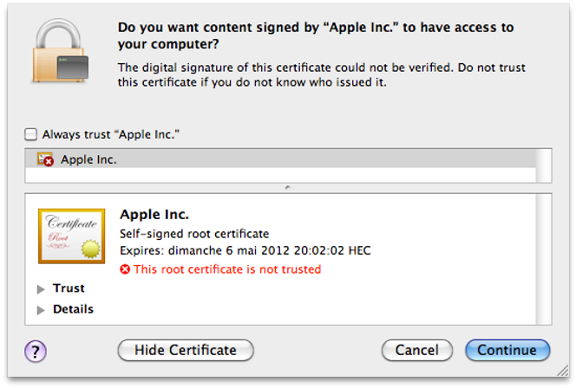Screen dimensions: 576x388
Task: Click the Details section label
Action: coord(73,309)
